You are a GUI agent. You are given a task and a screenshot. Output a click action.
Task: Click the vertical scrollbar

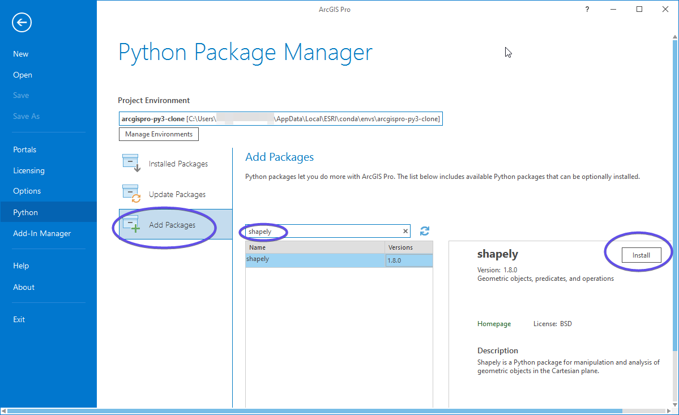(x=674, y=195)
